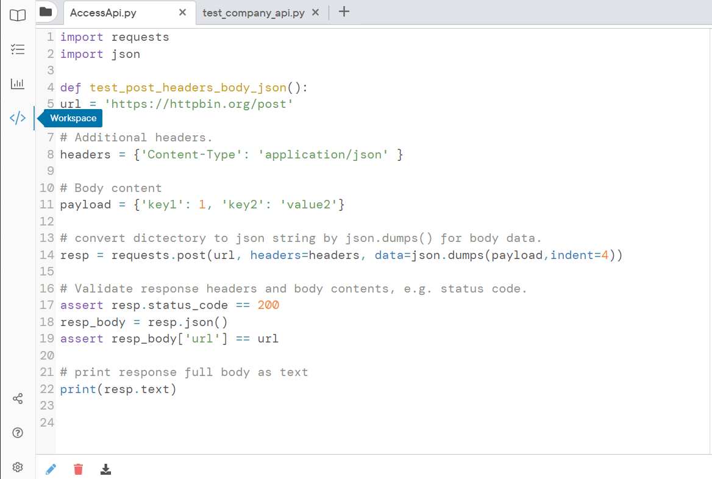Click line number 1 in the gutter
The image size is (712, 479).
pos(49,37)
